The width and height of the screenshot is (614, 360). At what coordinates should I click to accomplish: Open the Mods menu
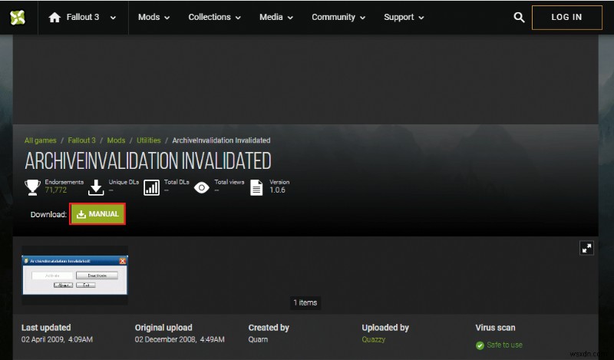pos(153,17)
